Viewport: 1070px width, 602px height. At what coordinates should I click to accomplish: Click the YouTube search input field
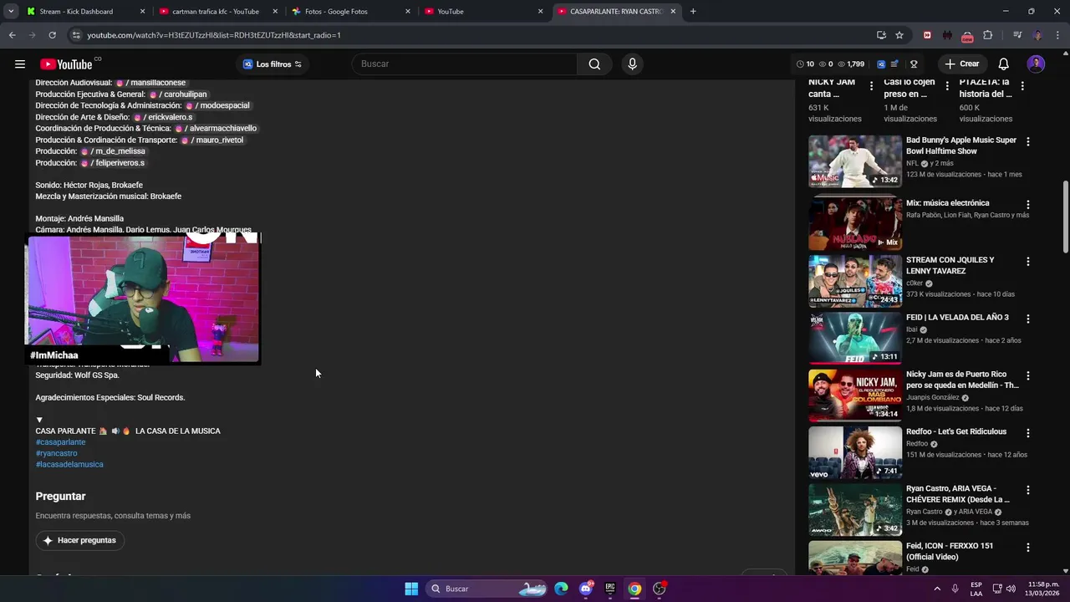[464, 64]
